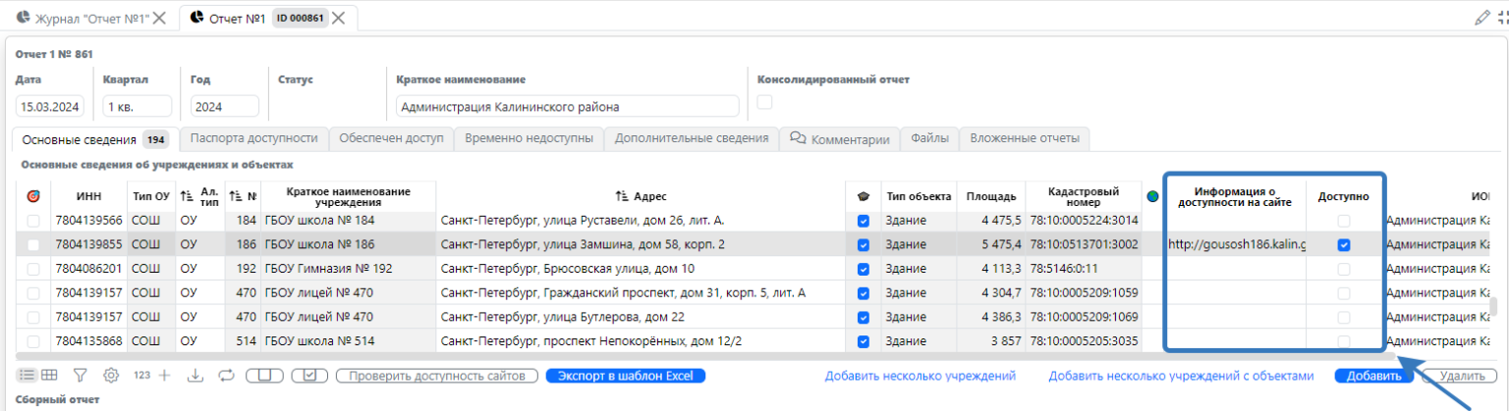Viewport: 1509px width, 411px height.
Task: Sort by Ал. тип column header
Action: (200, 196)
